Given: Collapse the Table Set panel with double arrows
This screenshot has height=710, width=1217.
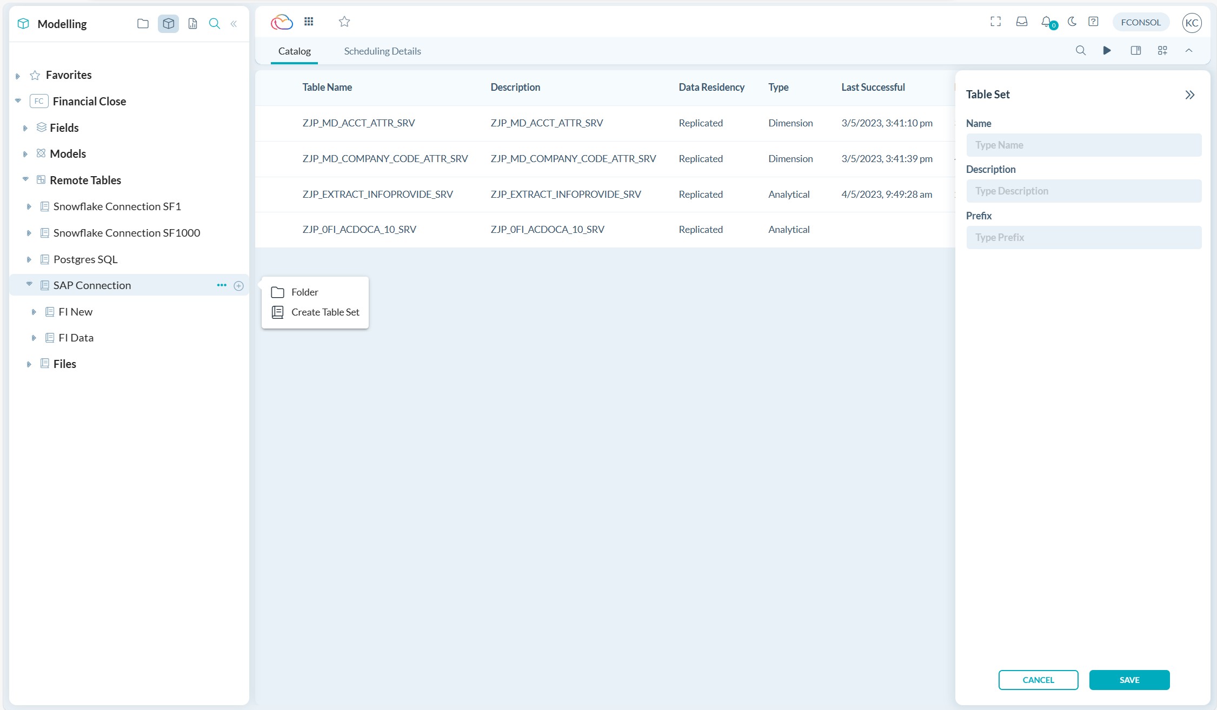Looking at the screenshot, I should pyautogui.click(x=1190, y=94).
